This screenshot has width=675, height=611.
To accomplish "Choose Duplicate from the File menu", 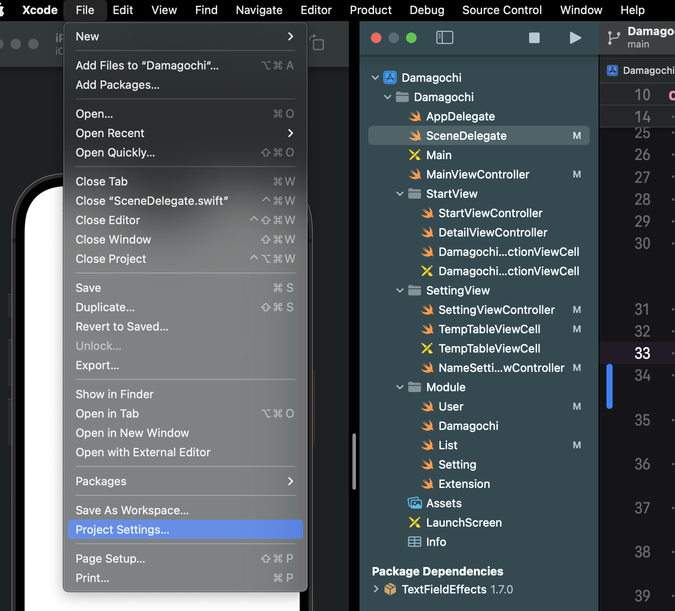I will coord(185,307).
